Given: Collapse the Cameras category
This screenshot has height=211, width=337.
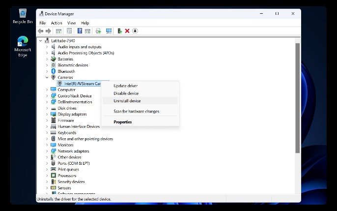Looking at the screenshot, I should click(47, 77).
